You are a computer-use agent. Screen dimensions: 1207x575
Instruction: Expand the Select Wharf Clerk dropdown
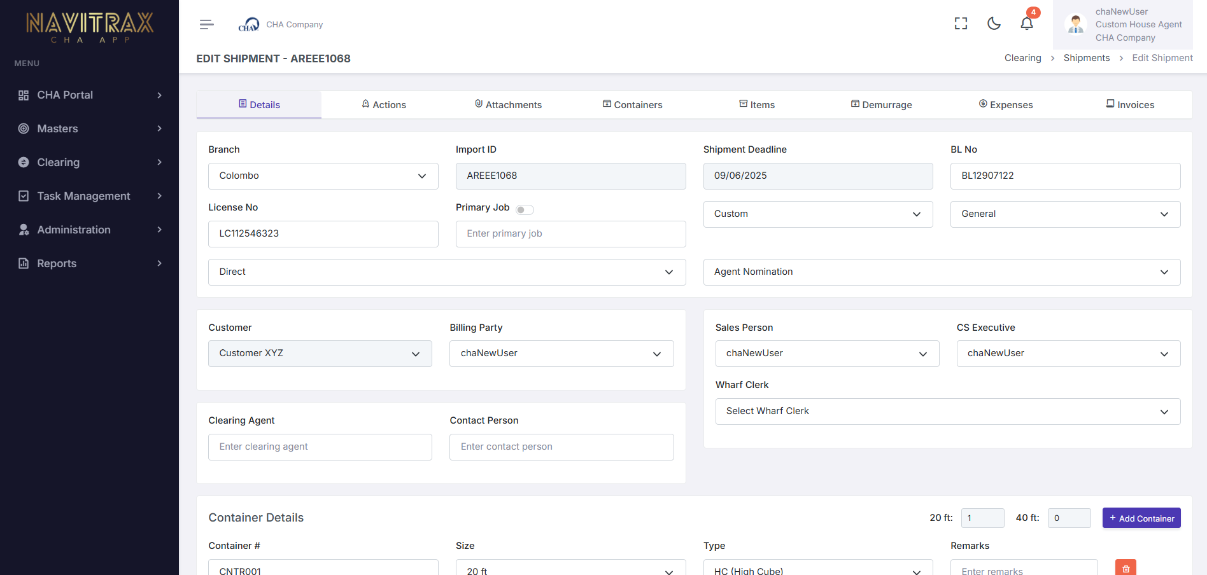pos(947,412)
